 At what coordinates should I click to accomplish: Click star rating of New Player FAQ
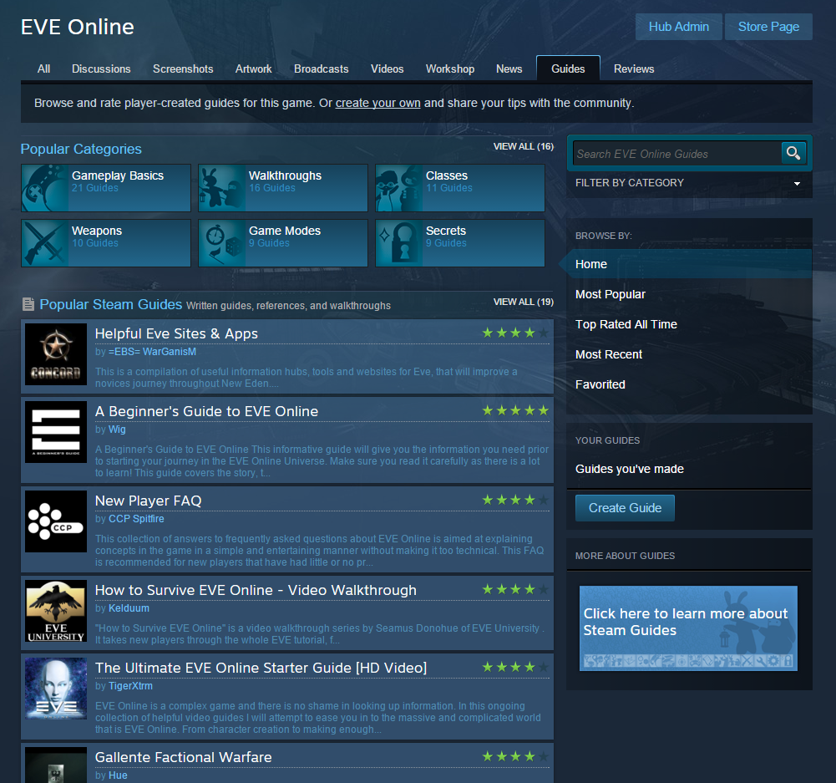[515, 501]
